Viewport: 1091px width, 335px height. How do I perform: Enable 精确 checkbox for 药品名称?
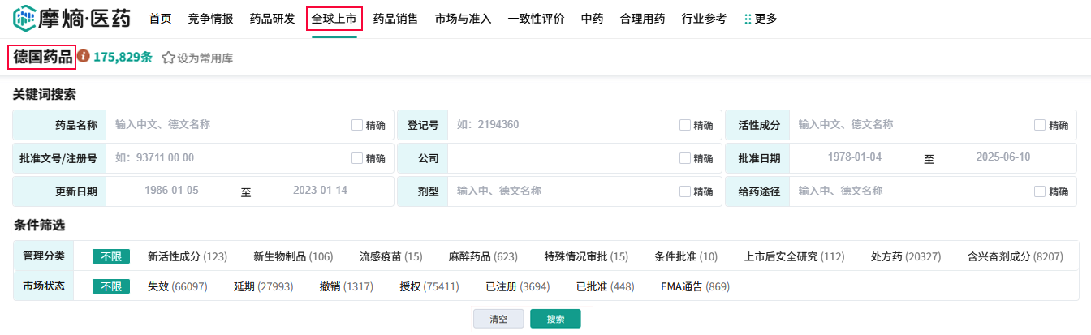(x=357, y=125)
